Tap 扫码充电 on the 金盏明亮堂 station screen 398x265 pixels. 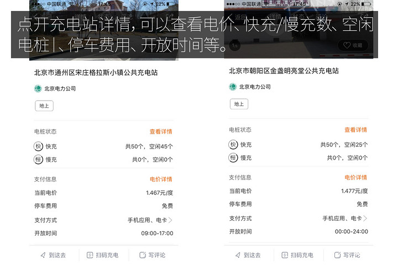(297, 255)
